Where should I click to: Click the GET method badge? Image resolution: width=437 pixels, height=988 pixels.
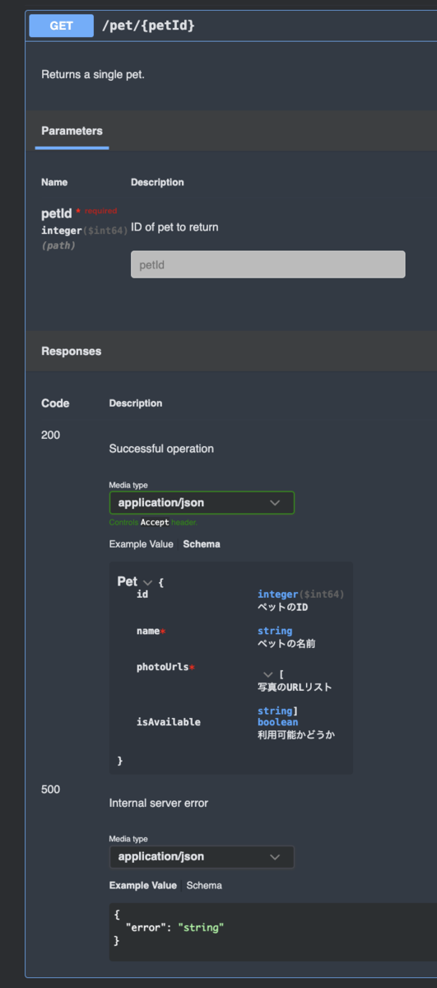pyautogui.click(x=61, y=26)
